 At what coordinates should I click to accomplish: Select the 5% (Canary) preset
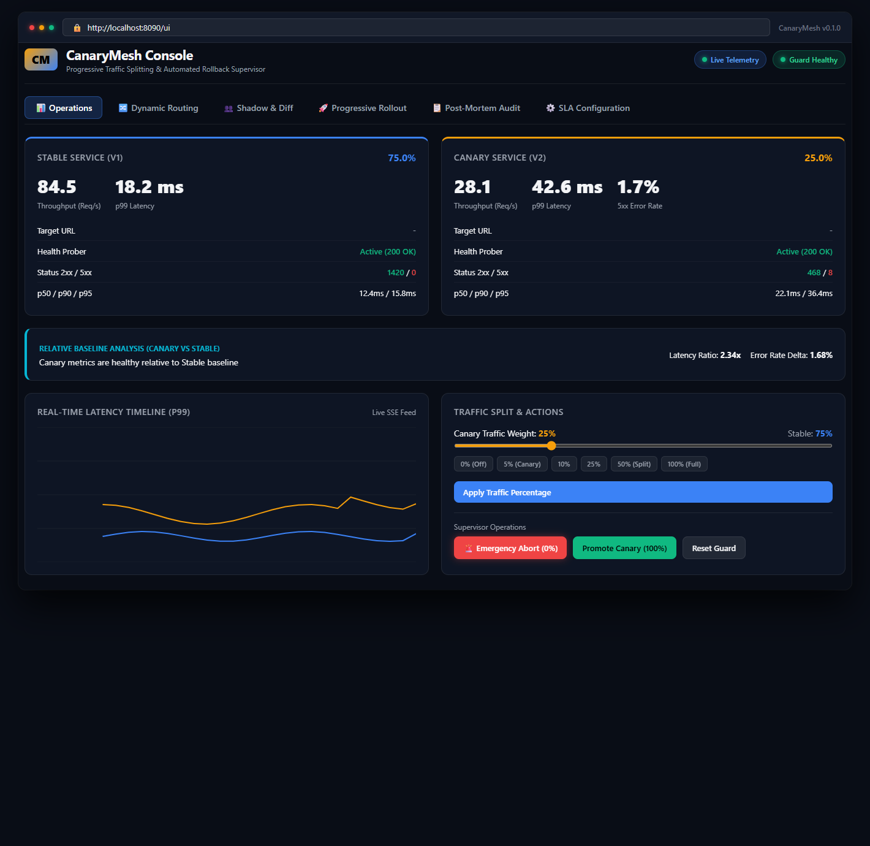522,464
